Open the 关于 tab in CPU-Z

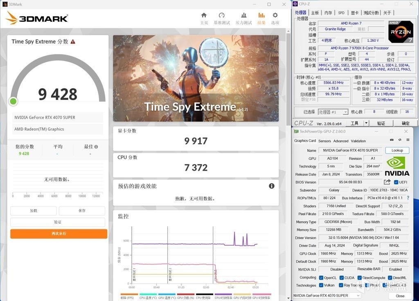point(387,13)
